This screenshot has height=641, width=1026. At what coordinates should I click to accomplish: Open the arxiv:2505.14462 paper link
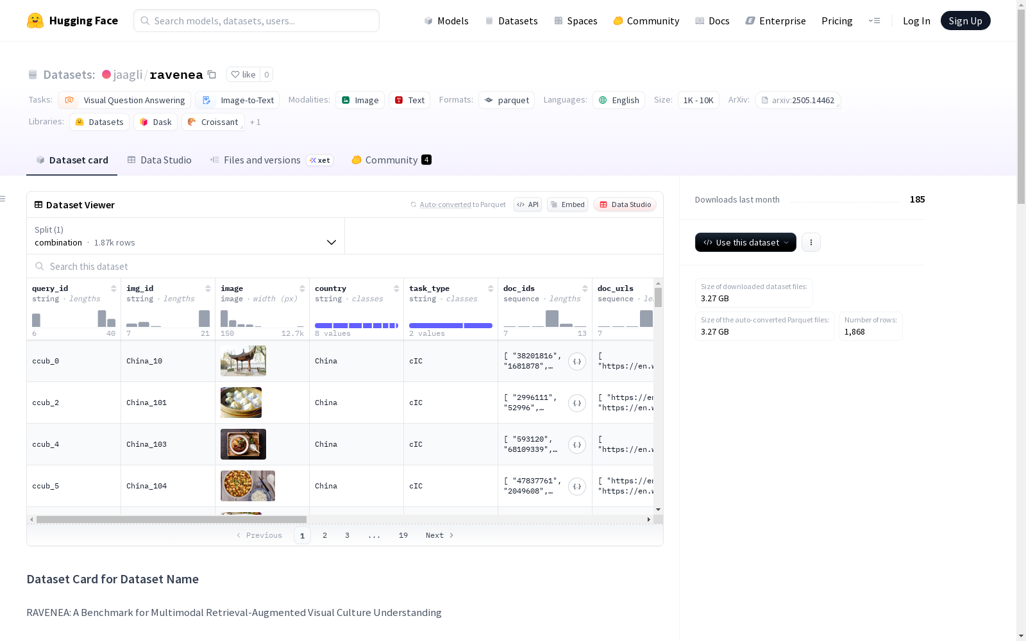[798, 100]
